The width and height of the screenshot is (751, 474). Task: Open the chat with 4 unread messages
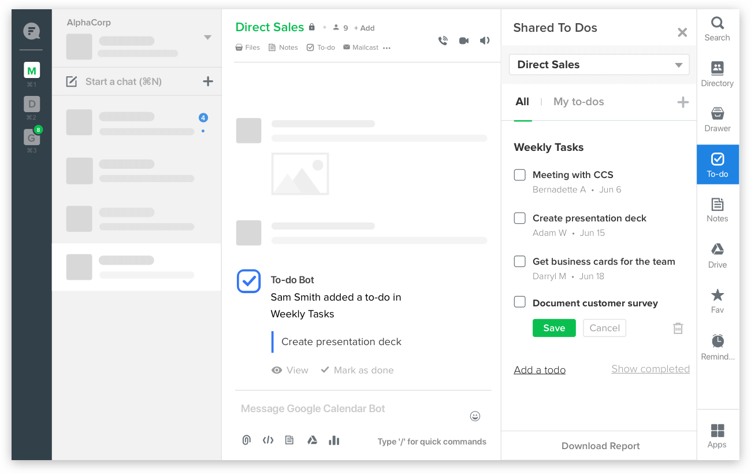[136, 123]
